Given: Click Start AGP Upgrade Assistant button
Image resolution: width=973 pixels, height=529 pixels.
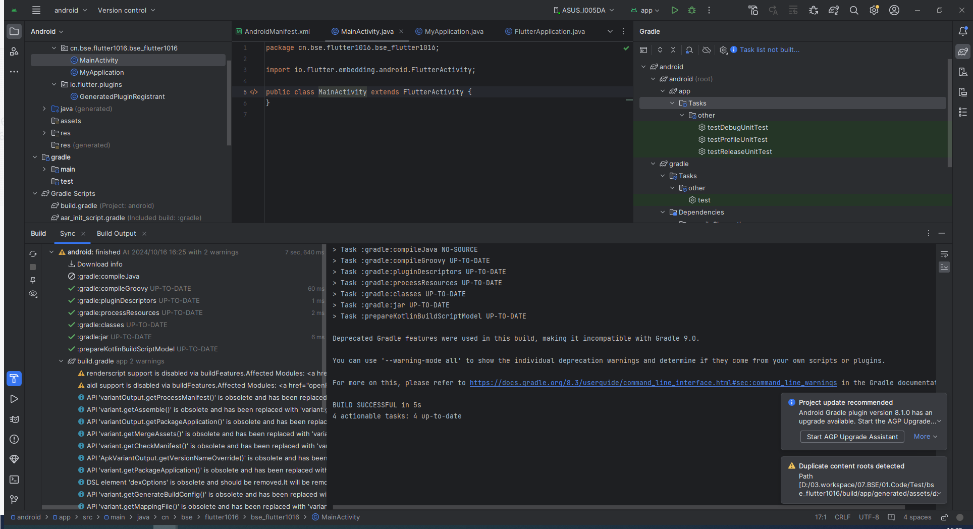Looking at the screenshot, I should [852, 437].
